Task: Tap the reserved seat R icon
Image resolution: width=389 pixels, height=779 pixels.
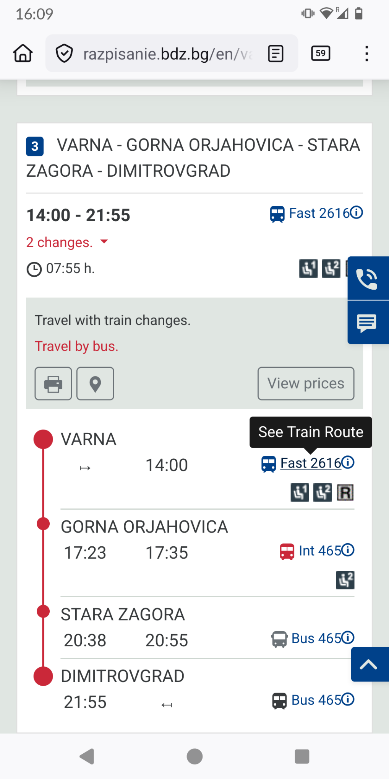Action: [x=345, y=492]
